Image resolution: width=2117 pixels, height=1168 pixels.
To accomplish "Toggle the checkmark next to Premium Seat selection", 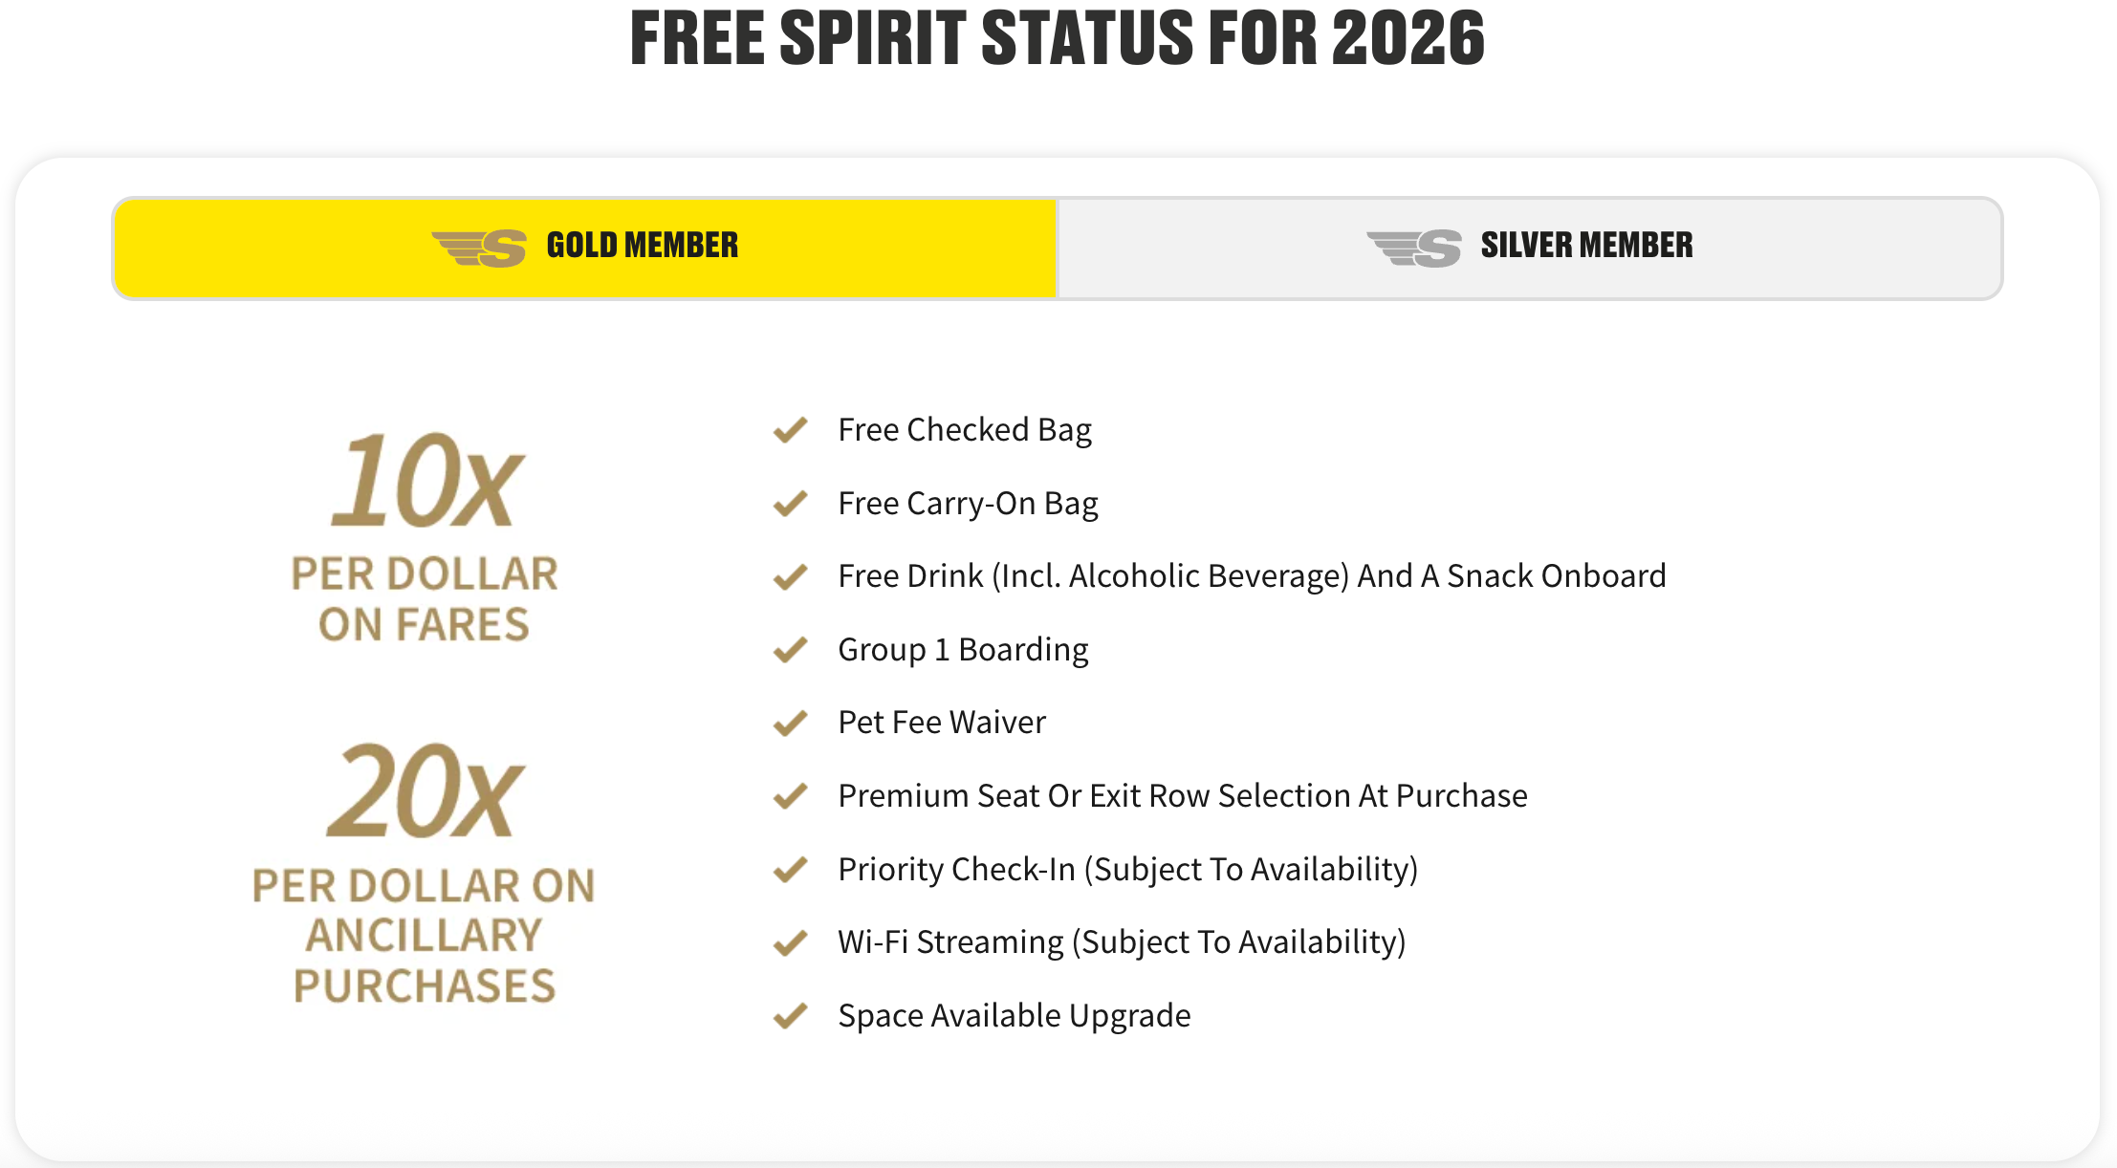I will [789, 797].
